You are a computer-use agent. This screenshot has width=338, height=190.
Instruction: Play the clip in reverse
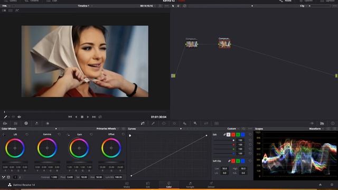76,117
